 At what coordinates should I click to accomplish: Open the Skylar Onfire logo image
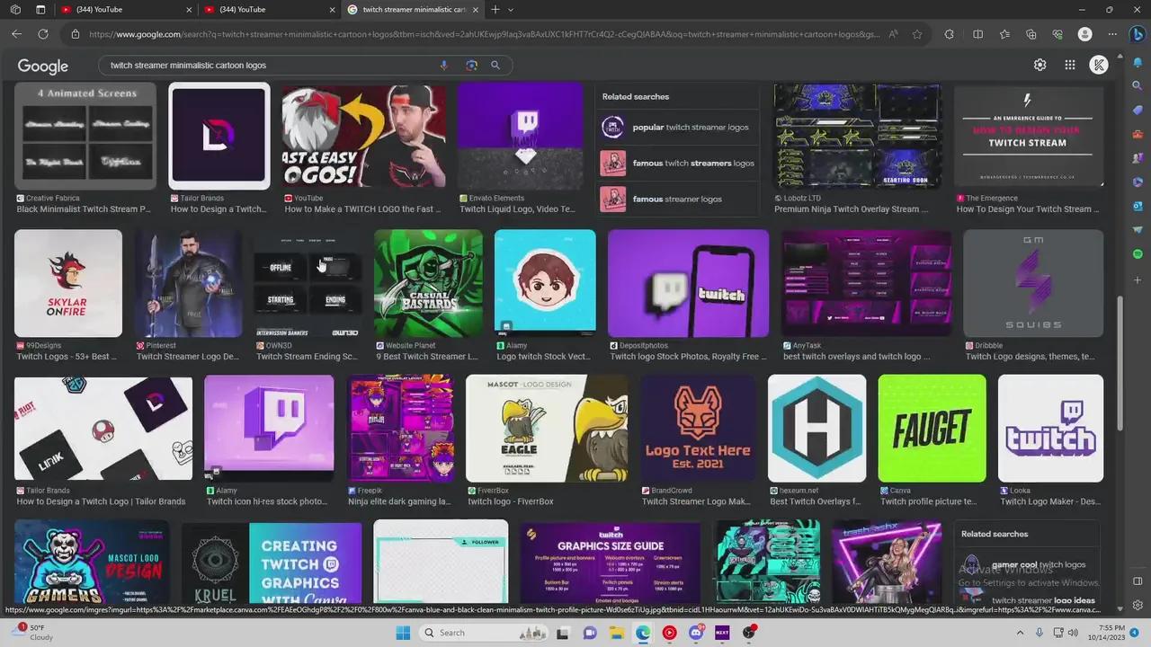point(68,283)
